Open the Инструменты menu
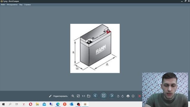190x107 pixels. click(12, 5)
